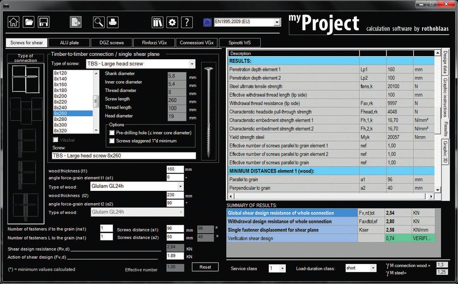The image size is (458, 284).
Task: Click the Home icon in toolbar
Action: pyautogui.click(x=13, y=22)
